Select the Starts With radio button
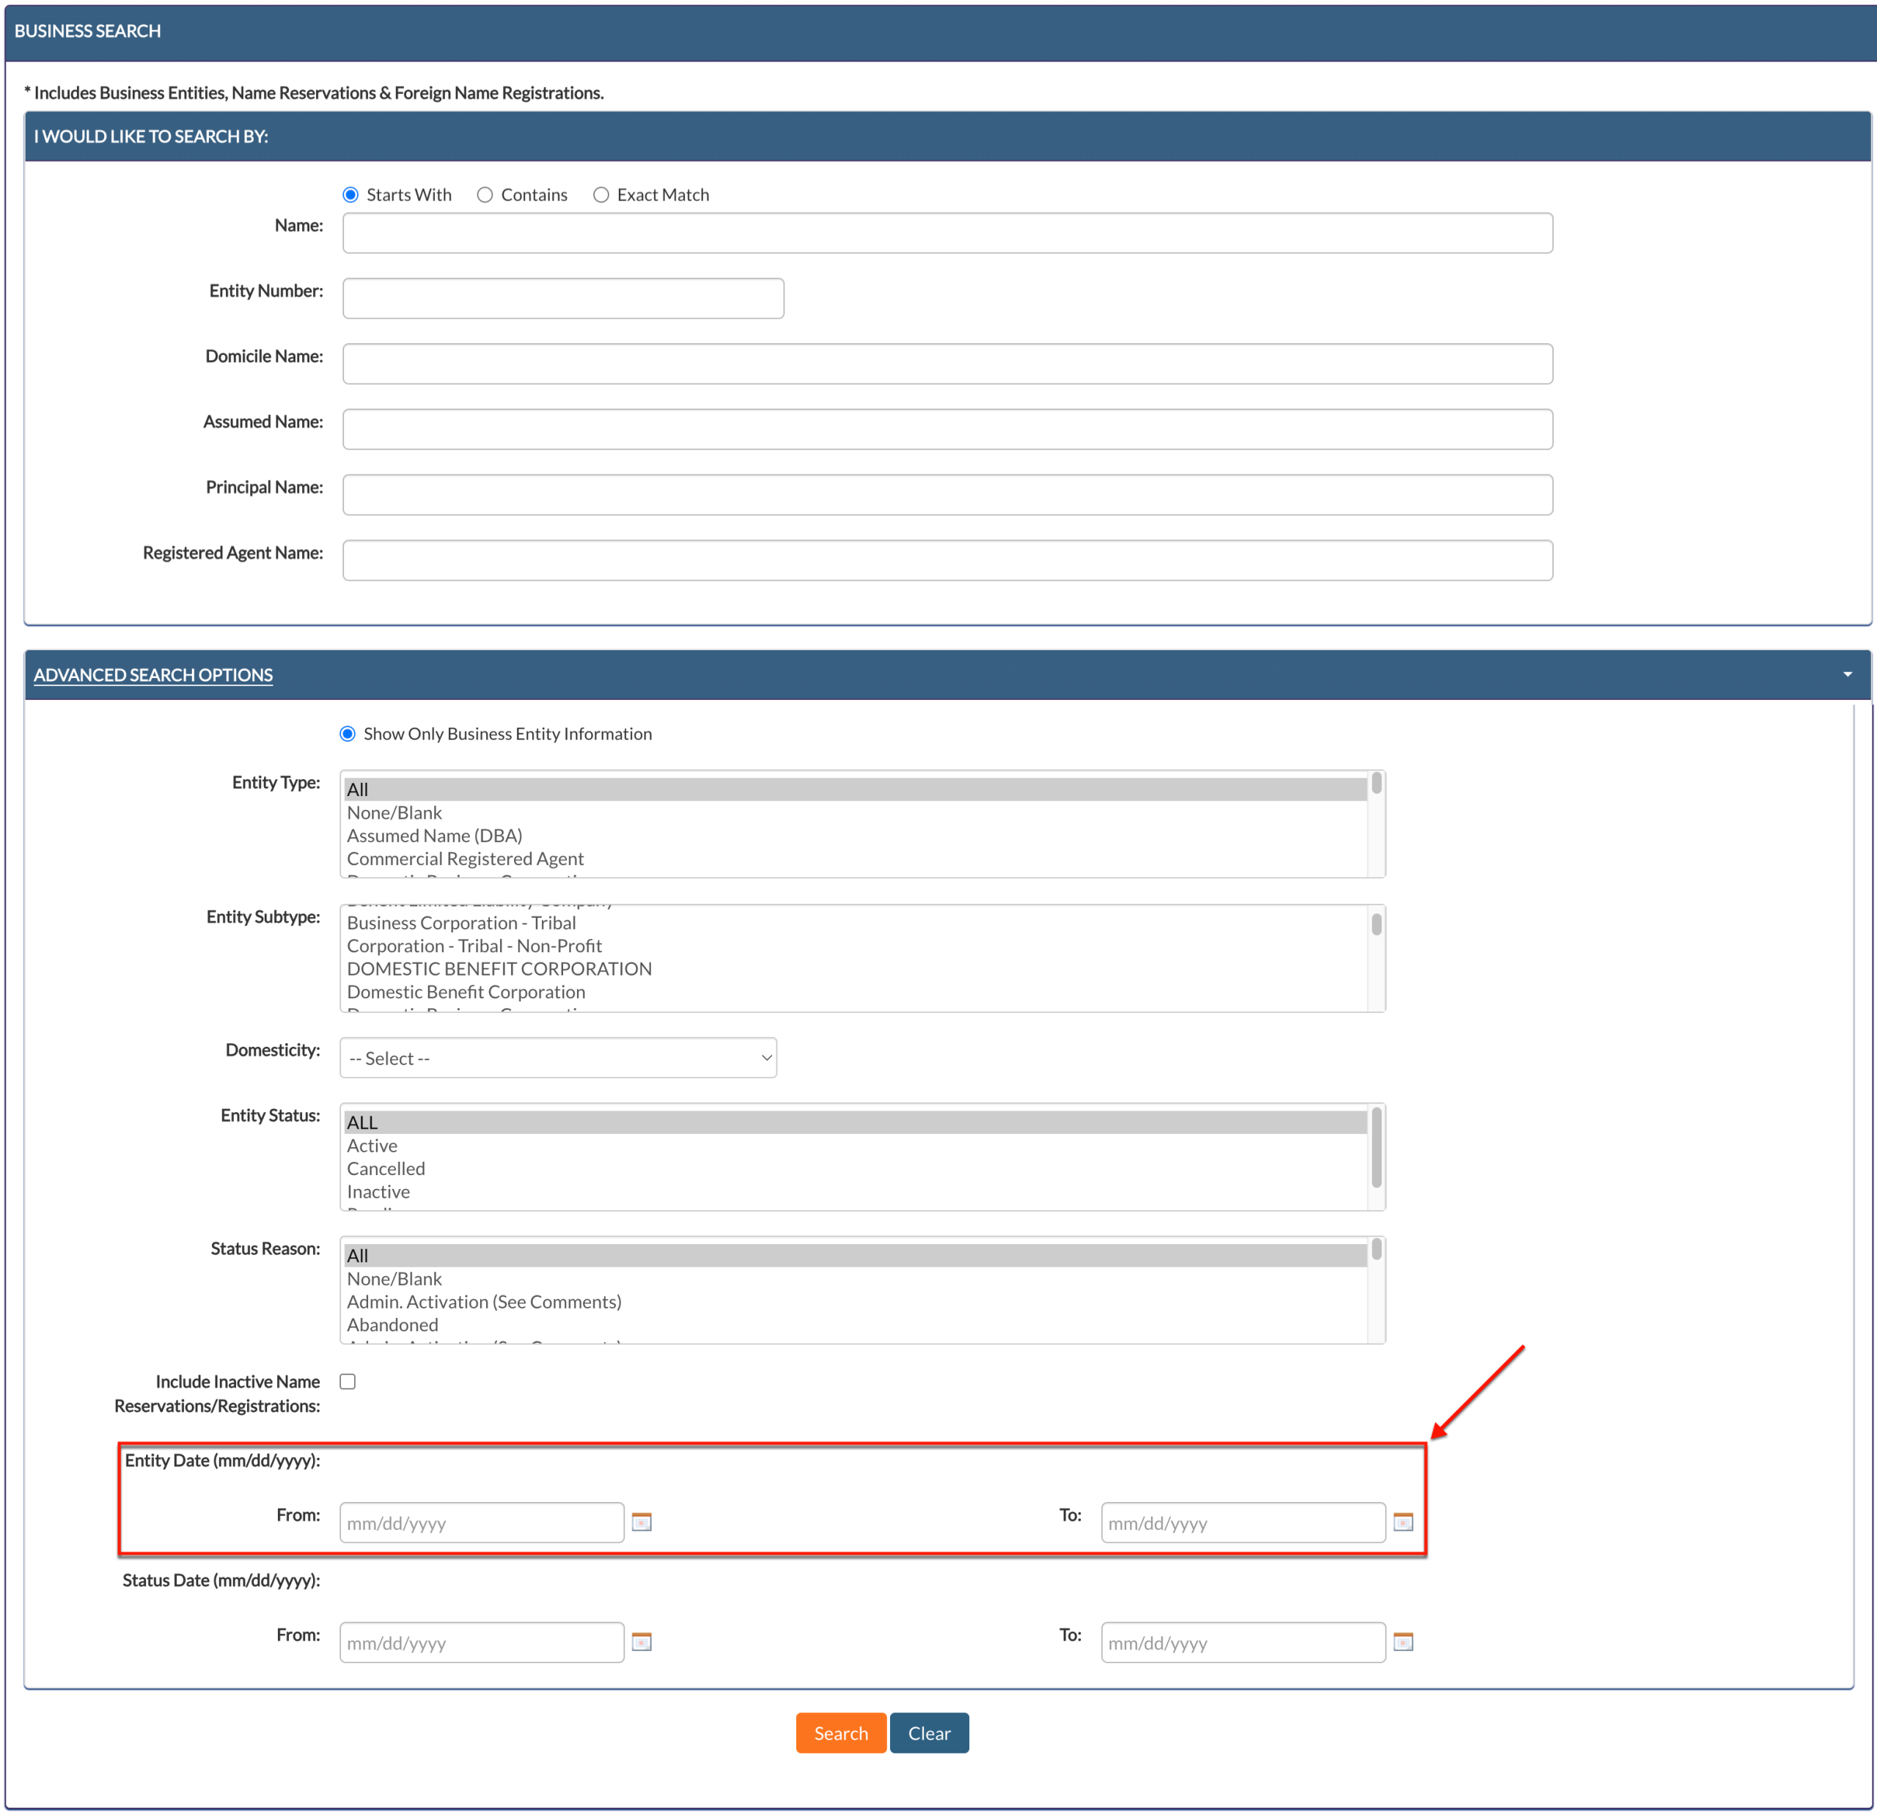The image size is (1877, 1815). click(350, 195)
